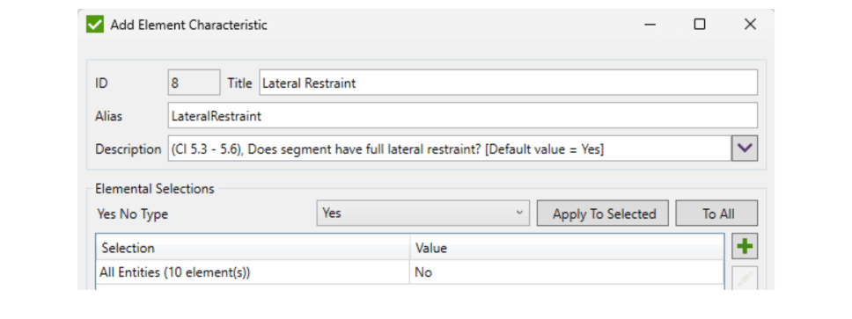
Task: Click the Yes No Type label
Action: tap(133, 214)
